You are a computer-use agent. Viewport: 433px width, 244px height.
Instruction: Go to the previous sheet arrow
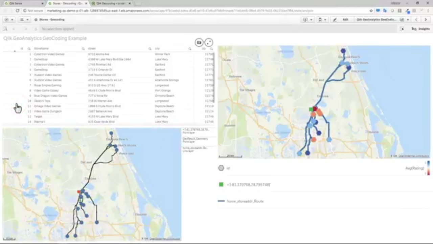coord(416,20)
